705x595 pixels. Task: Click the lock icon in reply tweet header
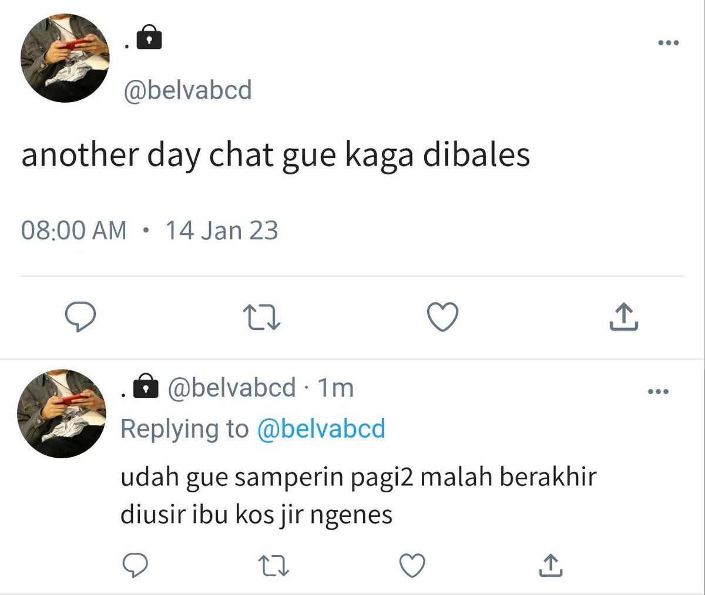pyautogui.click(x=146, y=386)
